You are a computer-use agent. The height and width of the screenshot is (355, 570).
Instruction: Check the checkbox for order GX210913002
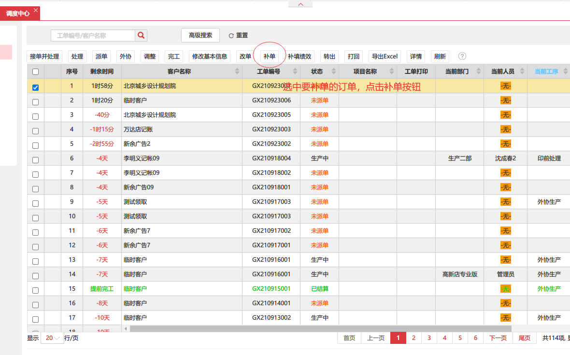tap(35, 319)
